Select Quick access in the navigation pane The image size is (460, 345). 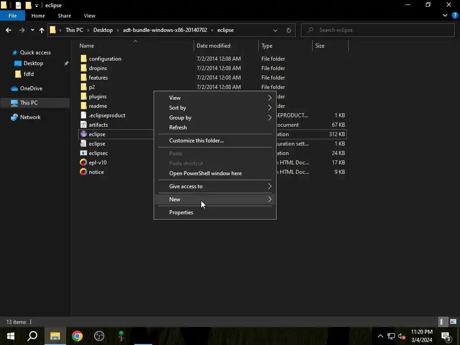pos(35,52)
